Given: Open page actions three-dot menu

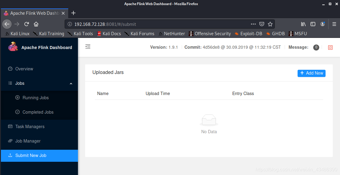Looking at the screenshot, I should (253, 24).
